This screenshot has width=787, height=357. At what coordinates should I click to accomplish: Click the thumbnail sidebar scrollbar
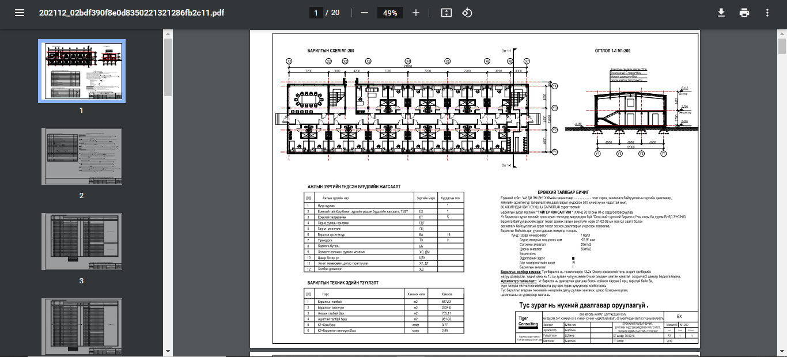point(168,66)
